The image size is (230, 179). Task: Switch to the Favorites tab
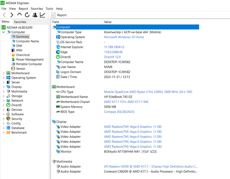coord(20,22)
